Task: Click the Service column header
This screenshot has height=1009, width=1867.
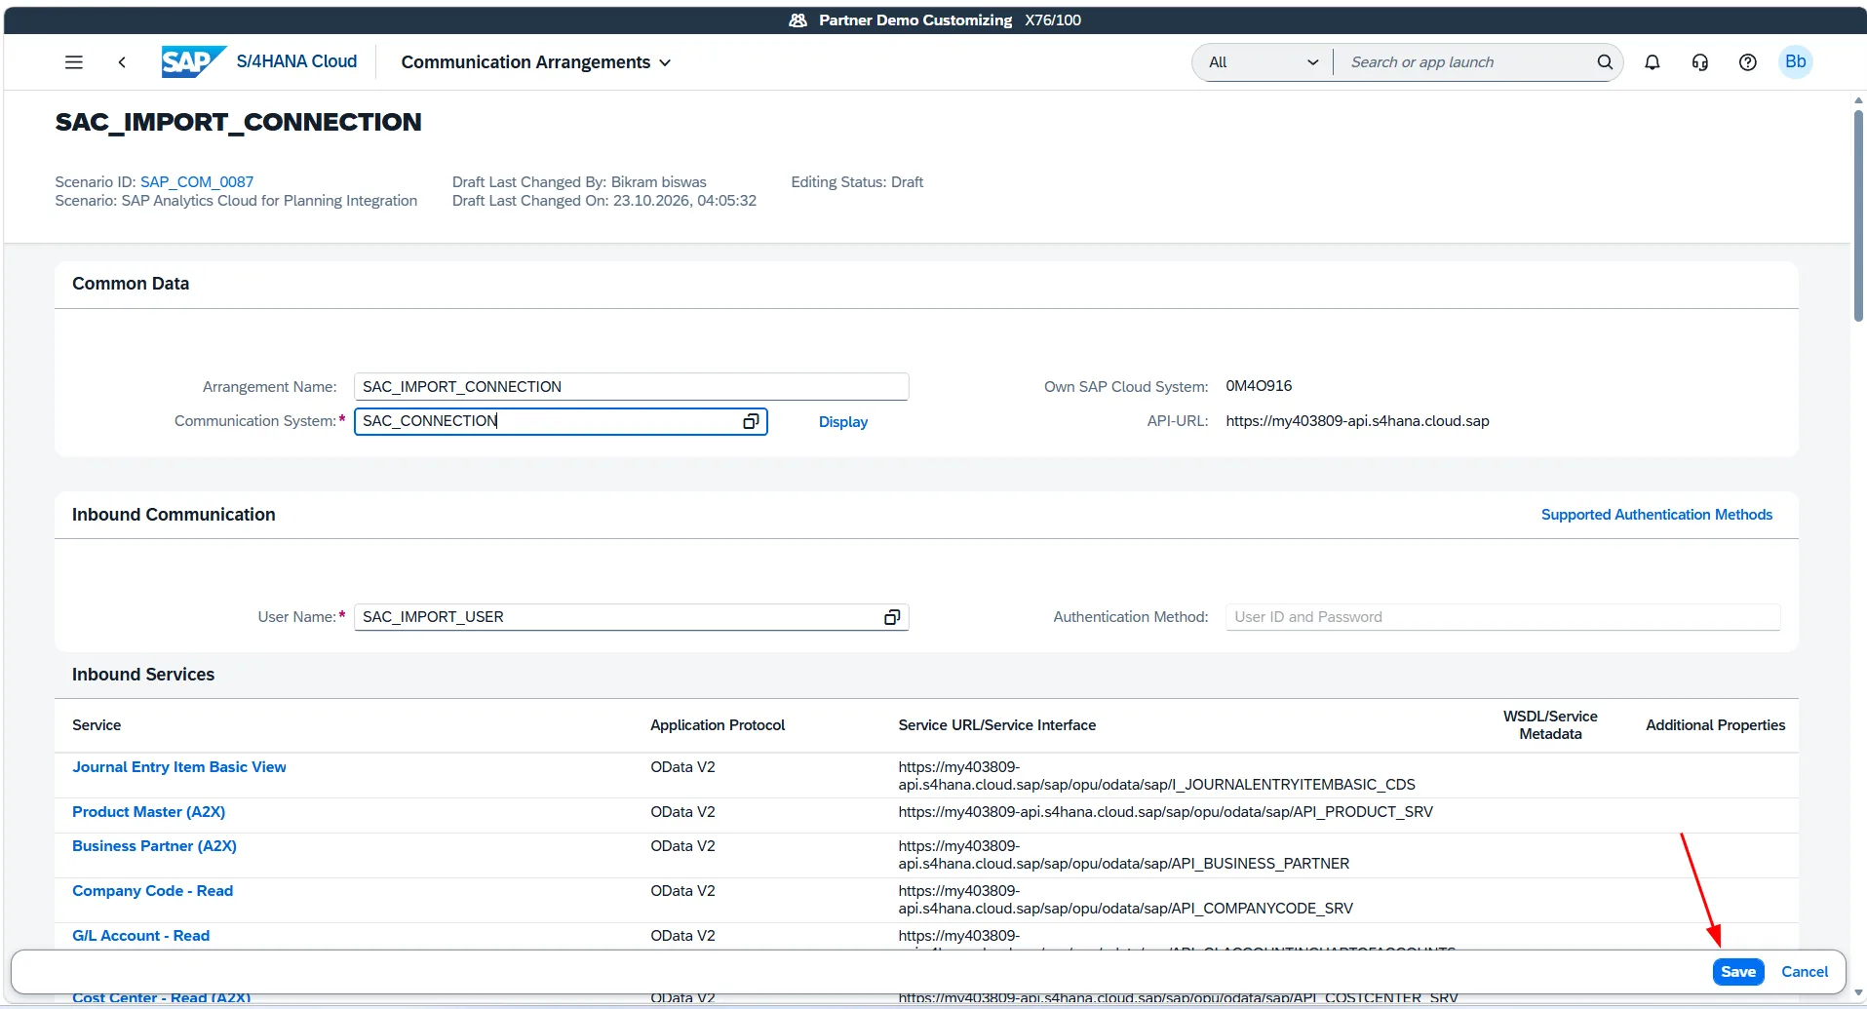Action: tap(97, 725)
